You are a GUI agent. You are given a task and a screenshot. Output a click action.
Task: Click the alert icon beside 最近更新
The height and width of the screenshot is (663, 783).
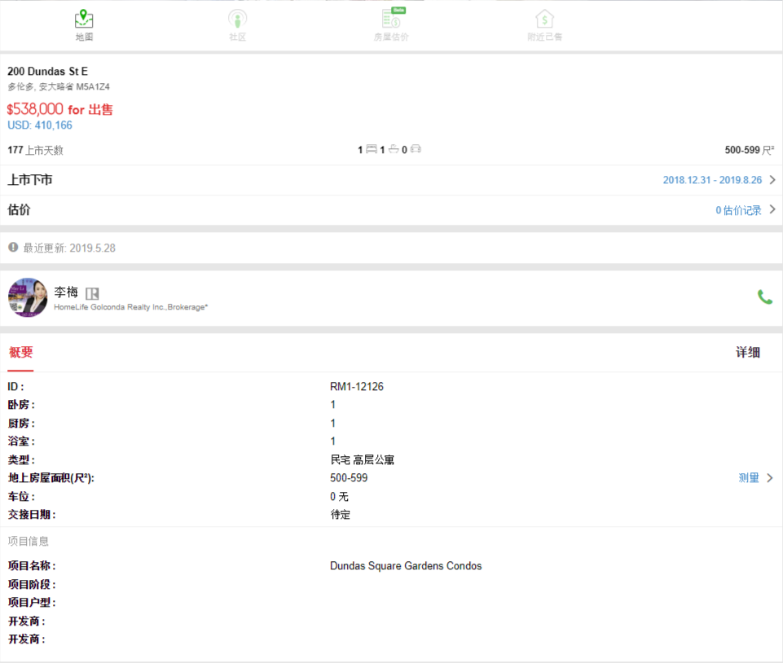pos(13,247)
